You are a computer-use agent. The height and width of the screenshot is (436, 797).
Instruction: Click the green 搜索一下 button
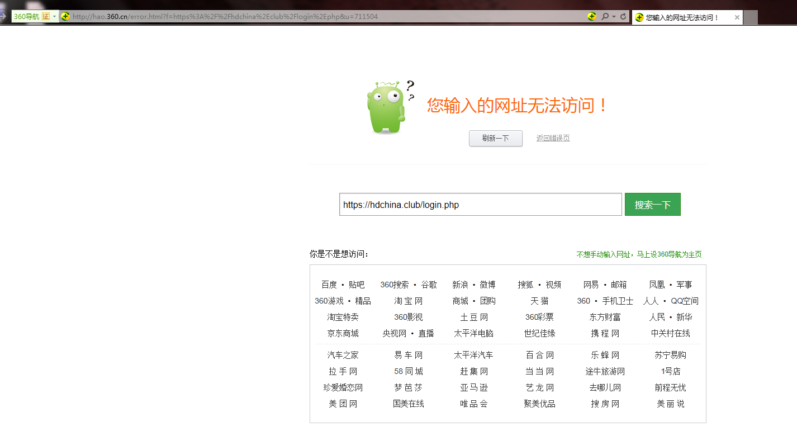coord(653,205)
